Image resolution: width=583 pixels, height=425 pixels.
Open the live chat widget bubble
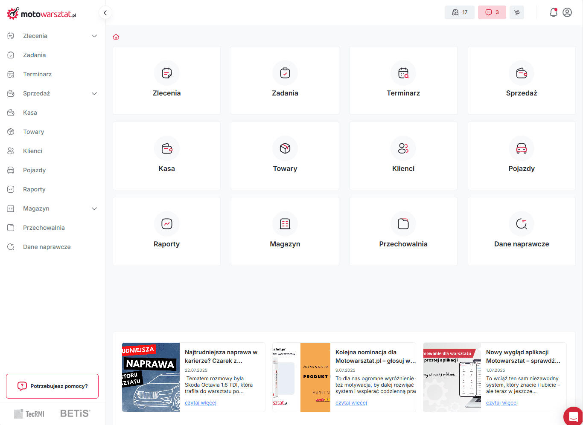[x=573, y=416]
